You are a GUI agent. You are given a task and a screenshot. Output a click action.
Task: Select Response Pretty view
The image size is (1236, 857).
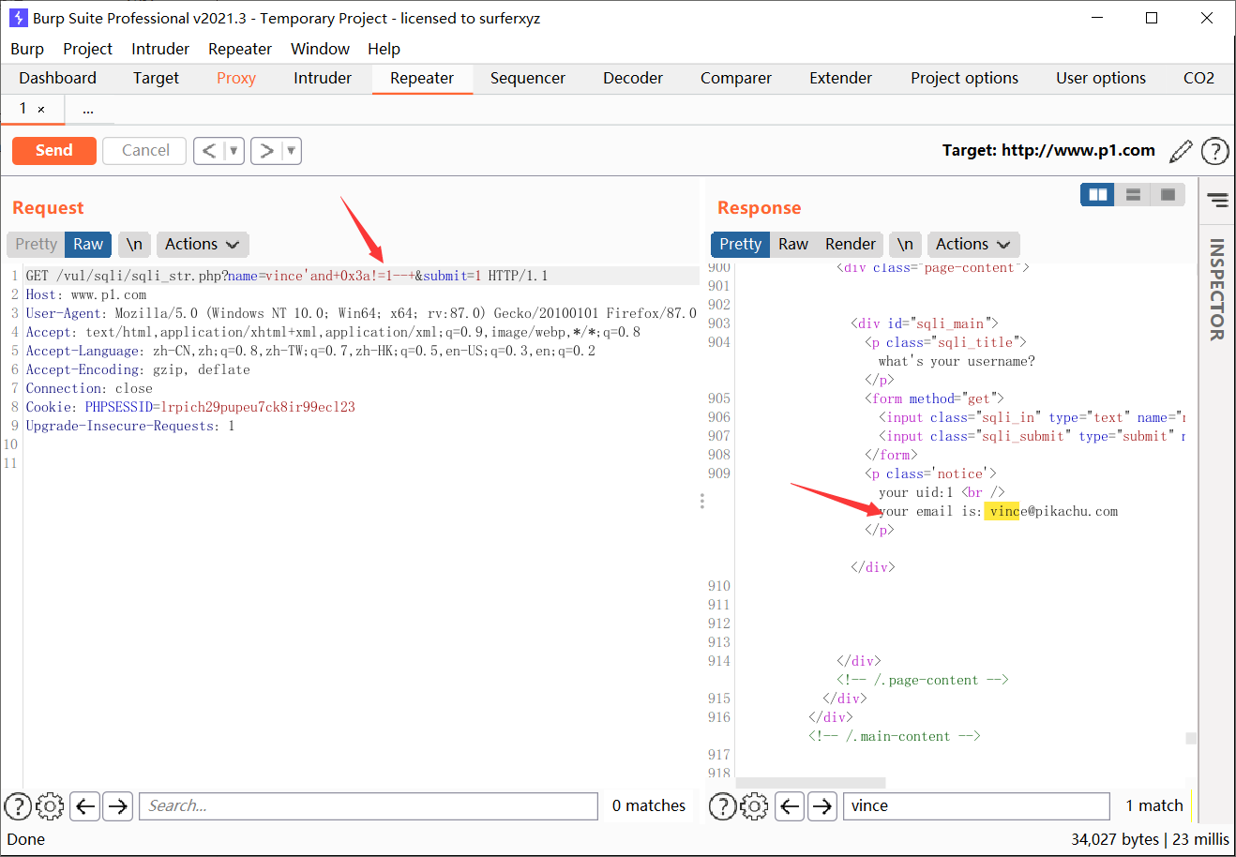point(740,244)
